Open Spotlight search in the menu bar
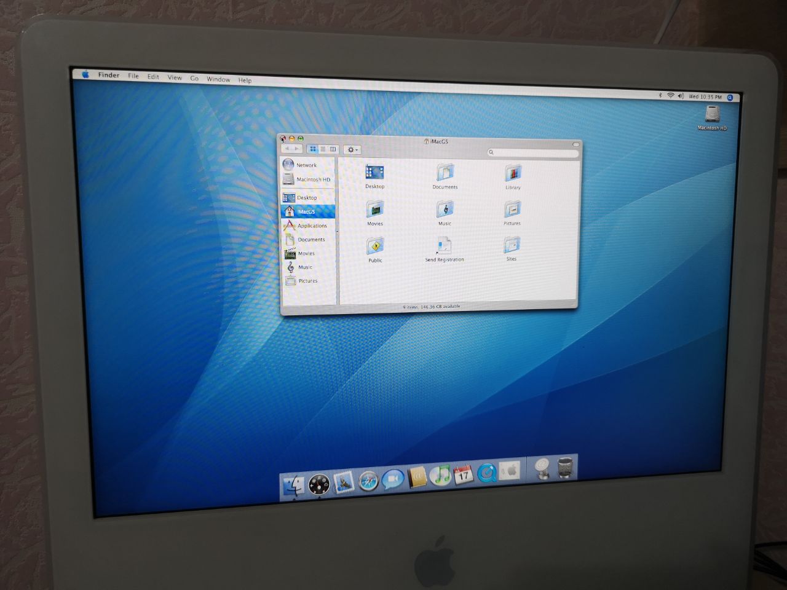 tap(730, 97)
